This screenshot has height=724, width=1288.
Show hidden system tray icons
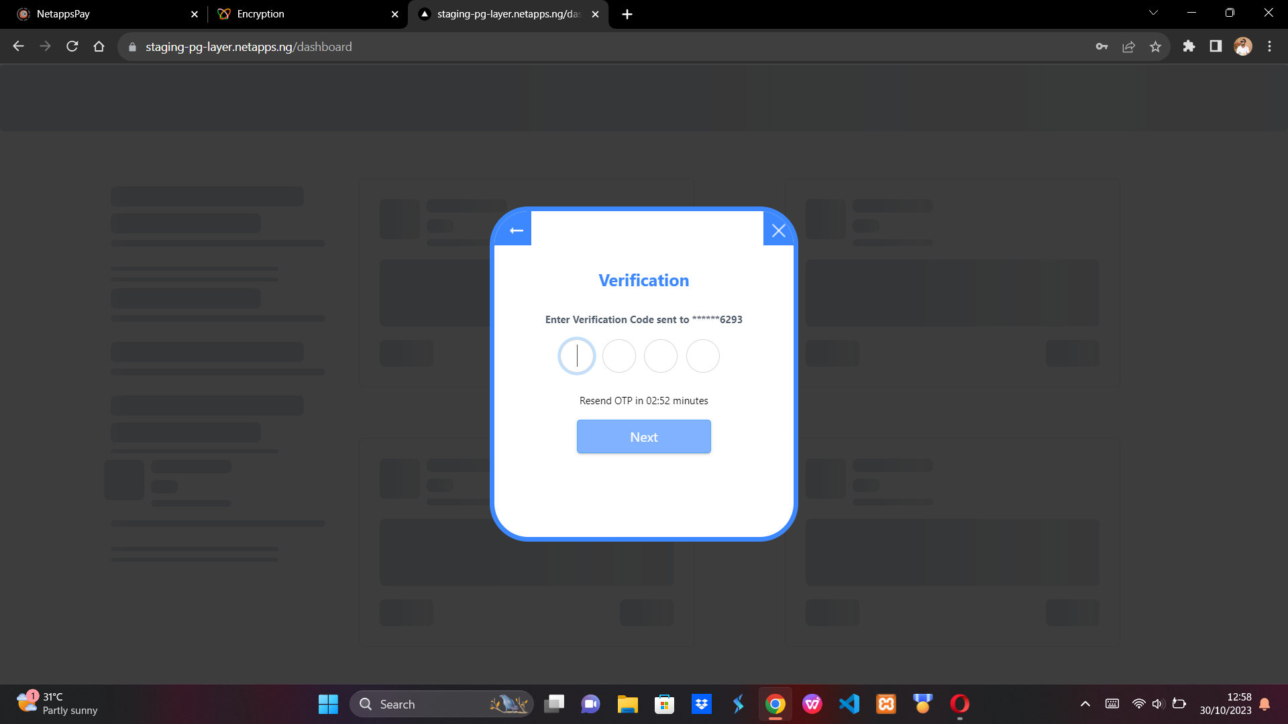pos(1085,704)
